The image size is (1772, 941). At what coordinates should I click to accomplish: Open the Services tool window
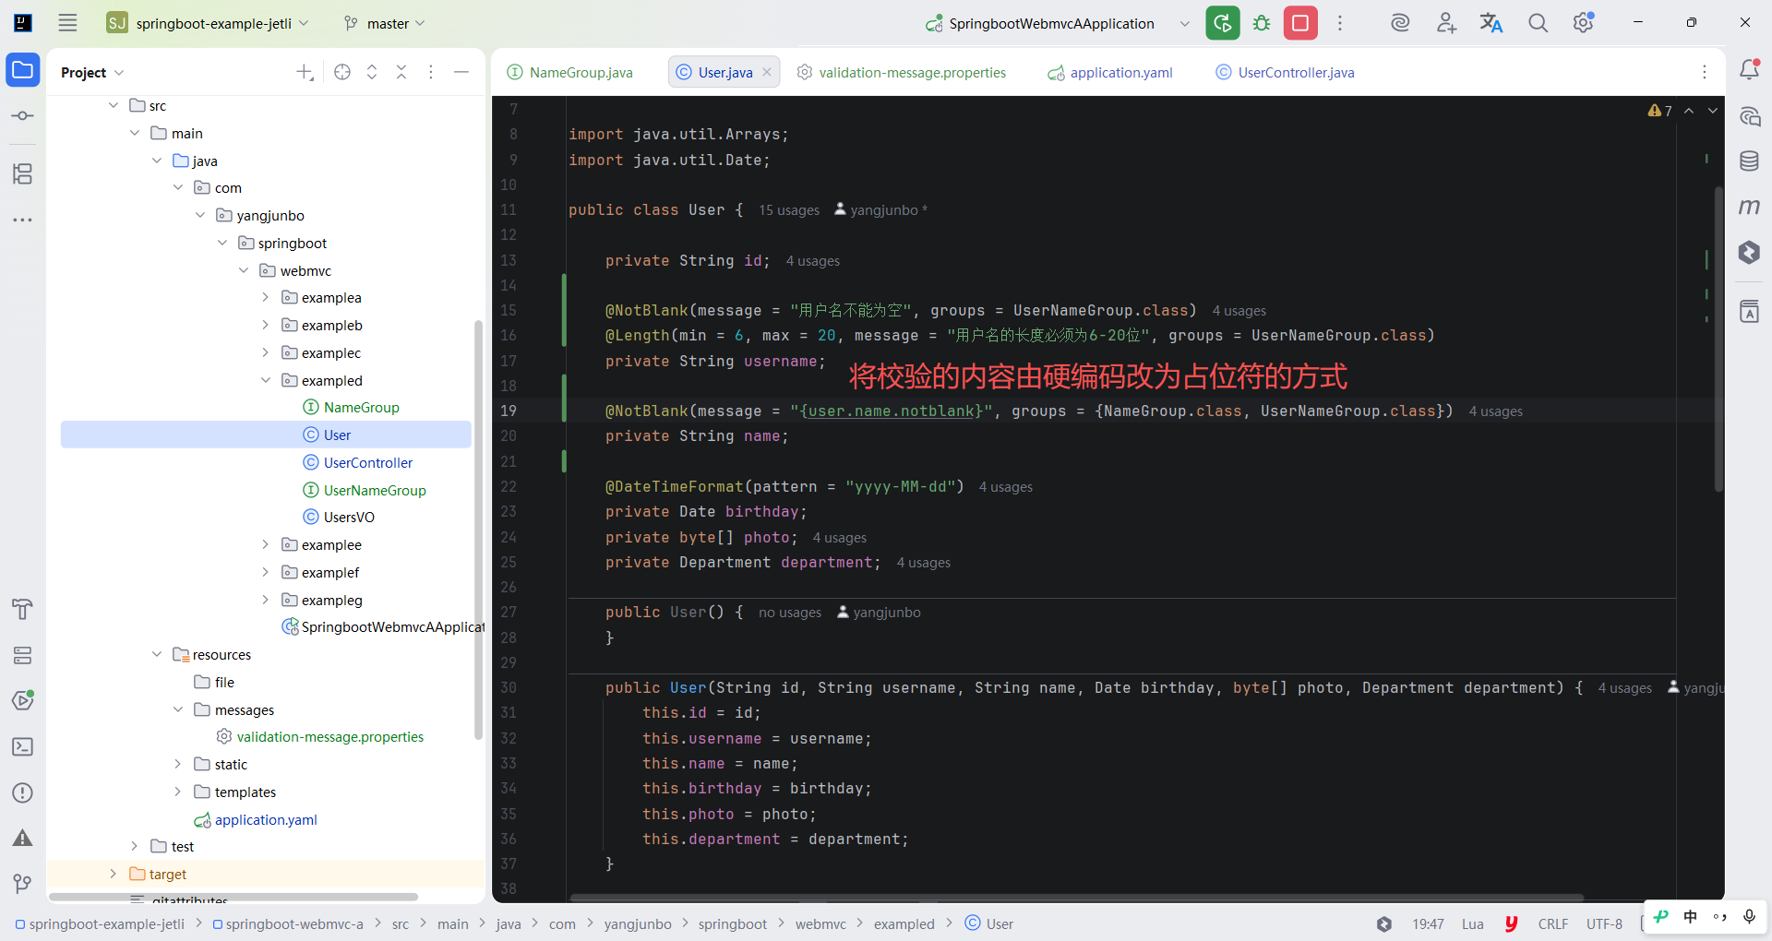[x=23, y=655]
